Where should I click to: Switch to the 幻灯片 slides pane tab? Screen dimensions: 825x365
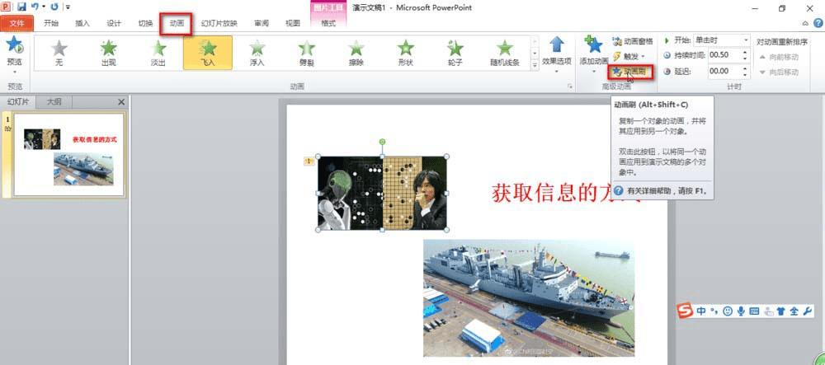click(18, 102)
